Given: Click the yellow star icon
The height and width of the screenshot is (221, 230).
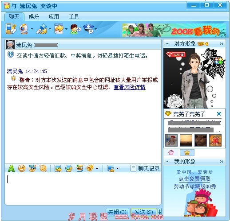Looking at the screenshot, I should [187, 152].
